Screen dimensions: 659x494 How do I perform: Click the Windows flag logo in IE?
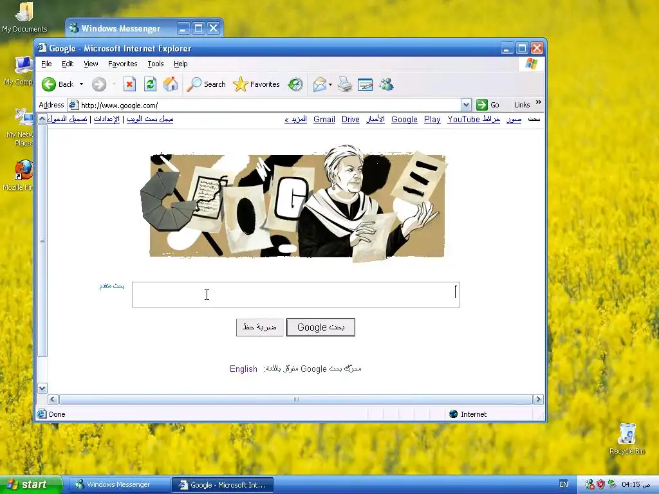coord(531,64)
